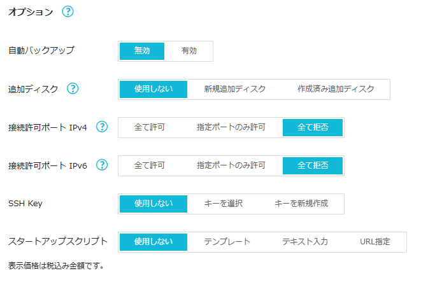The height and width of the screenshot is (287, 442).
Task: Click the help icon for 接続許可ポート IPv4
Action: click(x=102, y=127)
